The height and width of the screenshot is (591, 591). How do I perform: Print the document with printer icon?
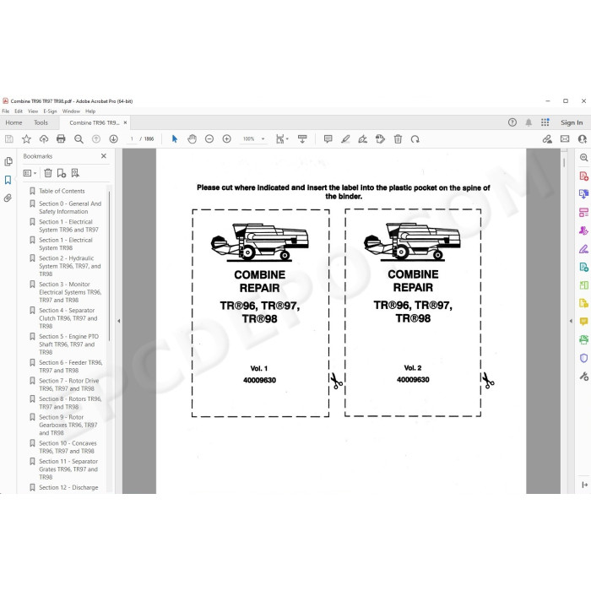[x=61, y=139]
